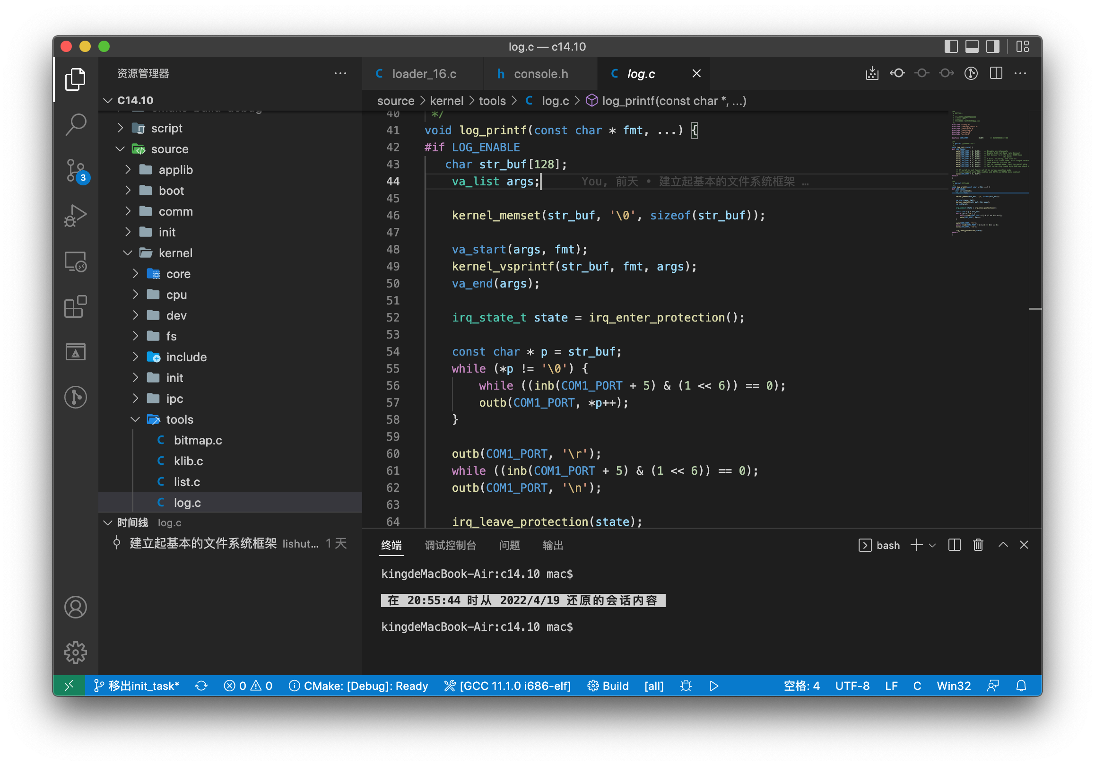Open the Accounts icon
This screenshot has width=1095, height=766.
[x=75, y=607]
